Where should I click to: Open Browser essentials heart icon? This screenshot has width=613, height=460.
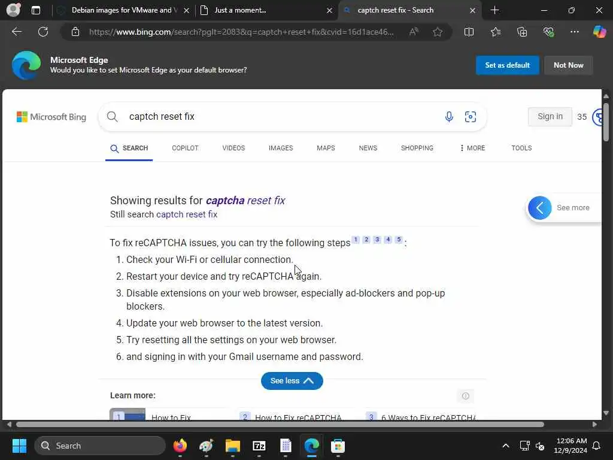pyautogui.click(x=548, y=32)
